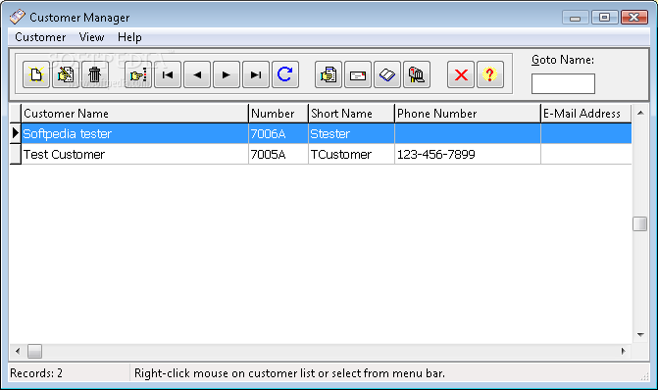Open help with the yellow question mark icon
Screen dimensions: 658x390
point(490,74)
